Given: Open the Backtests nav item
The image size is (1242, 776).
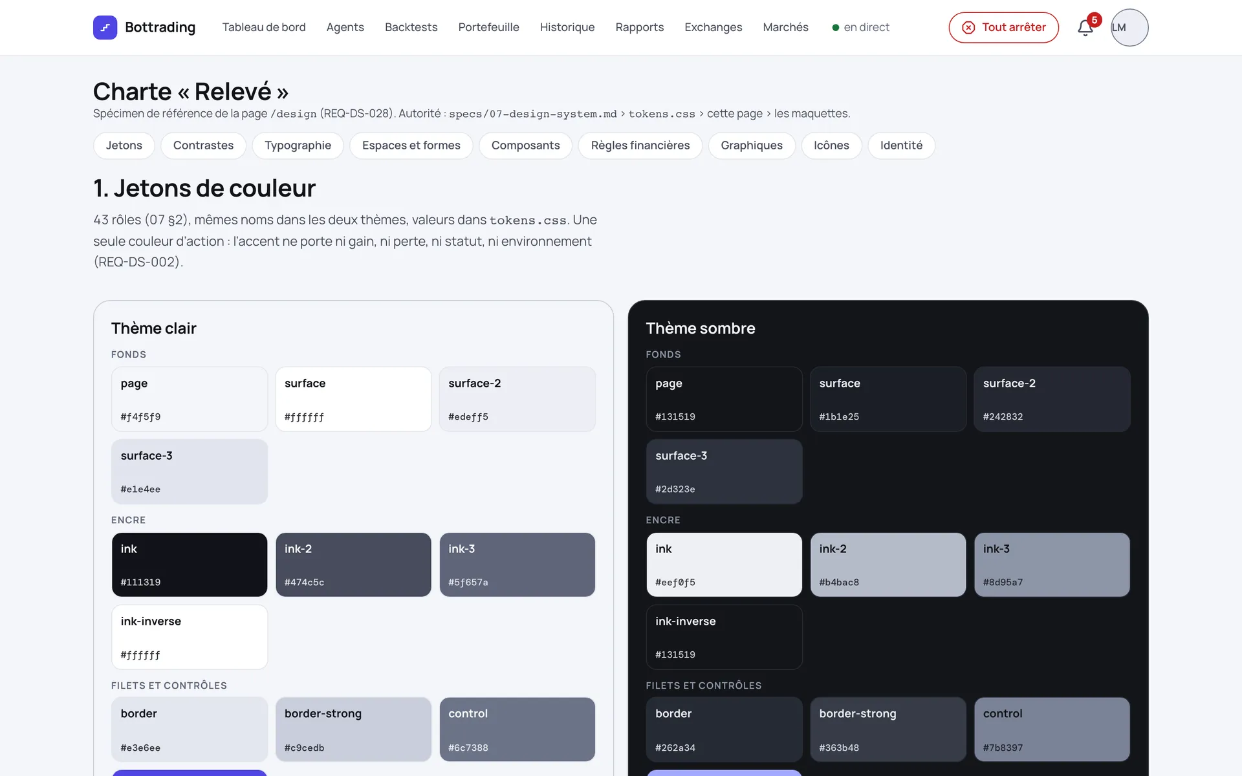Looking at the screenshot, I should pyautogui.click(x=411, y=27).
